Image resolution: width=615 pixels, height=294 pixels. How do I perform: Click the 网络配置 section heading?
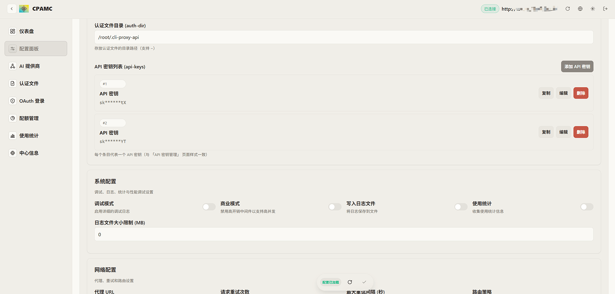pyautogui.click(x=105, y=269)
